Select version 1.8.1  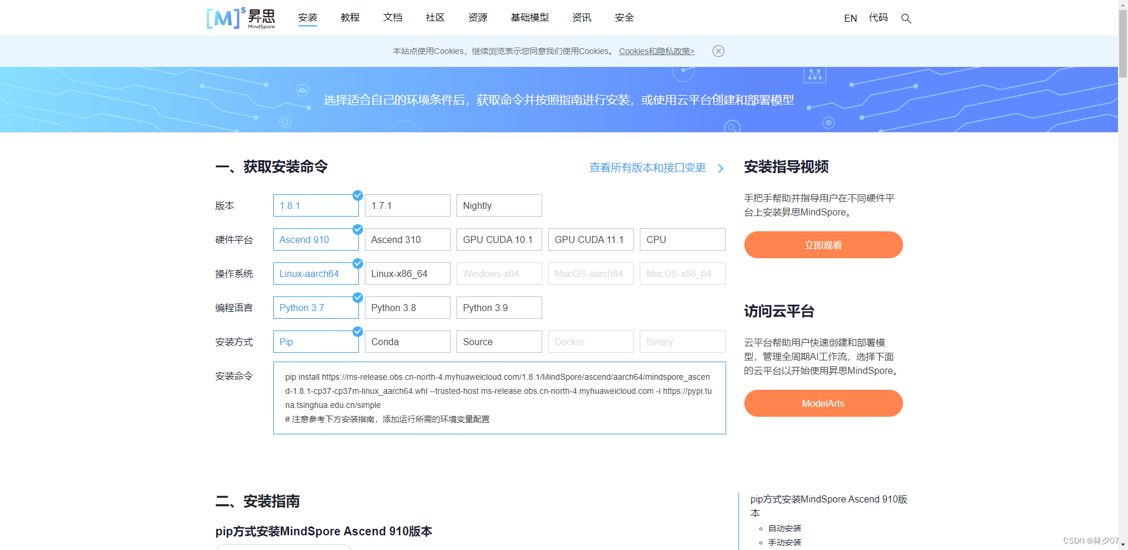point(316,205)
